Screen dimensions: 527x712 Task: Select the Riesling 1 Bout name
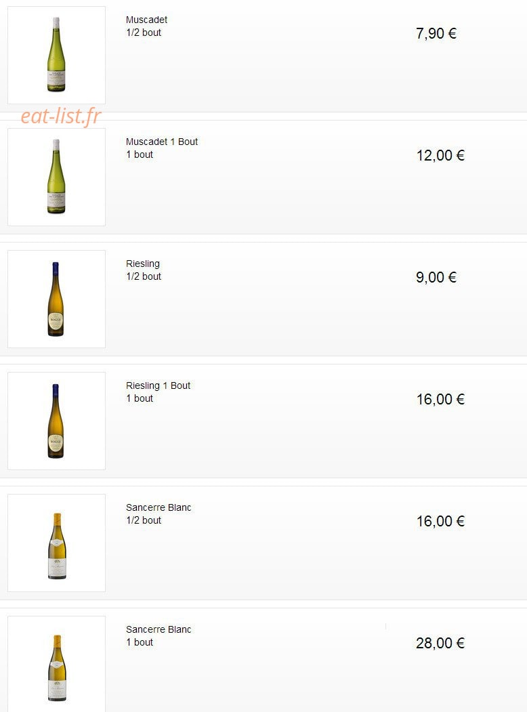158,385
